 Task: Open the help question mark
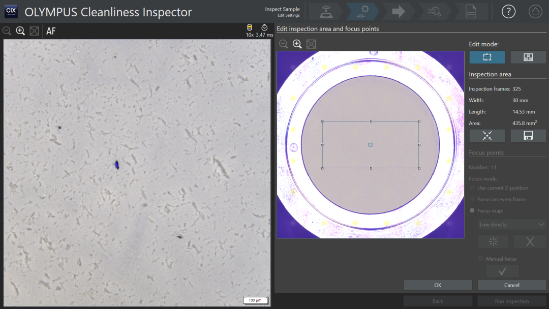pos(508,12)
